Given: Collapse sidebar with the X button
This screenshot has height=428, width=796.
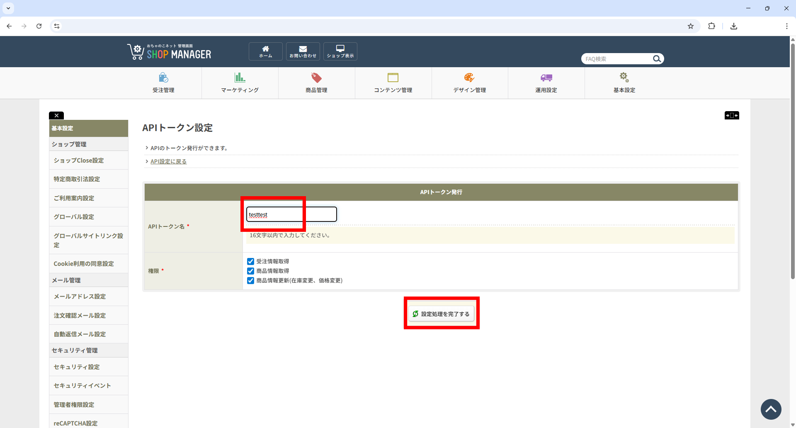Looking at the screenshot, I should click(x=56, y=116).
